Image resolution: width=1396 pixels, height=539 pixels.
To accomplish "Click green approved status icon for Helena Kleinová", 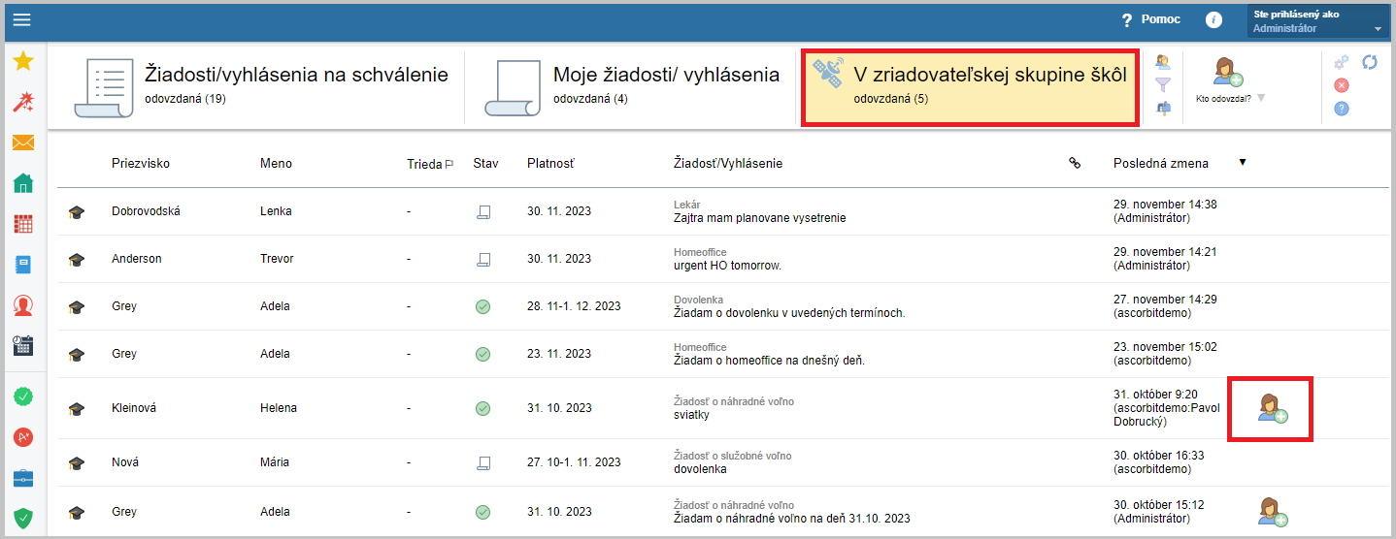I will click(482, 408).
